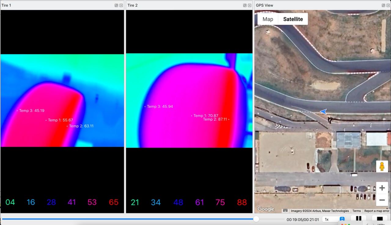This screenshot has height=225, width=391.
Task: Click the red 88 scale value in Tire 2
Action: (242, 202)
